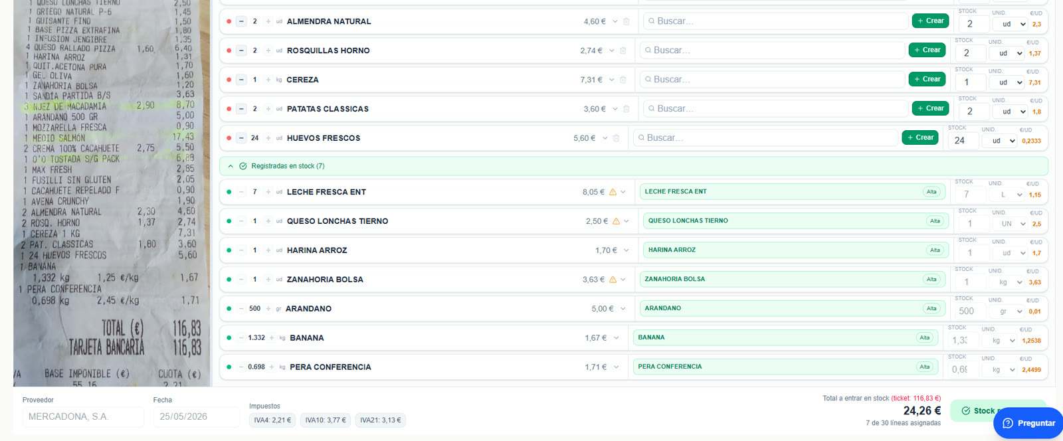Click warning triangle on ZANAHORIA BOLSA row

coord(613,280)
